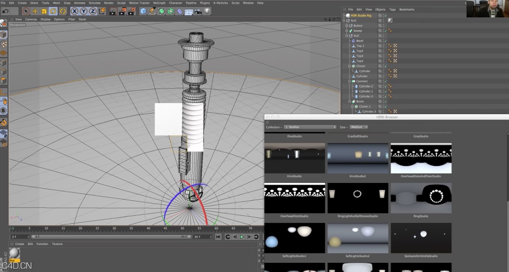The width and height of the screenshot is (509, 272).
Task: Open the Cameras menu in the viewport
Action: pyautogui.click(x=30, y=19)
